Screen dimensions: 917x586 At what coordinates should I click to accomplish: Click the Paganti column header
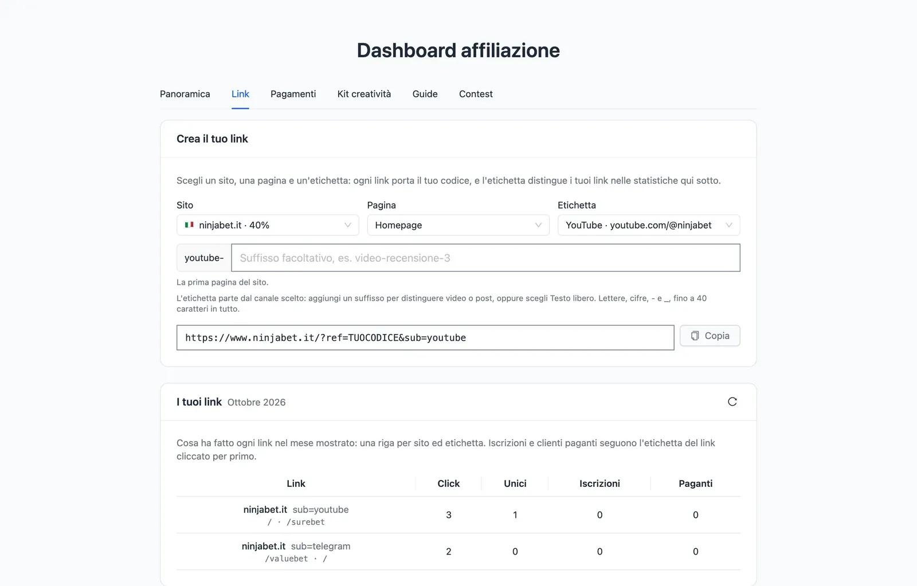click(695, 483)
